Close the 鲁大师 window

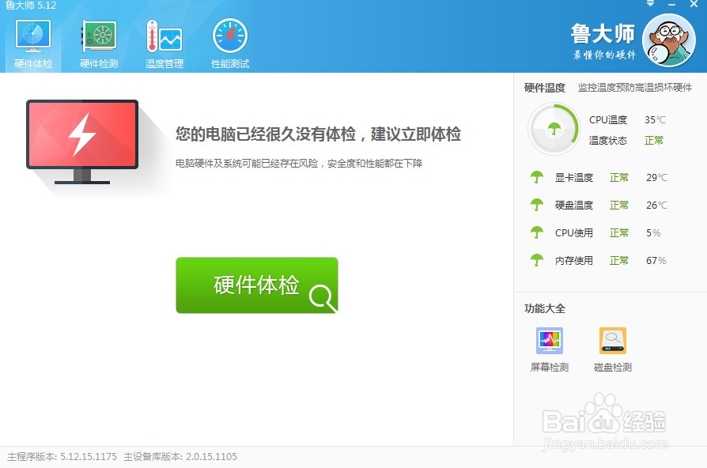(x=694, y=4)
